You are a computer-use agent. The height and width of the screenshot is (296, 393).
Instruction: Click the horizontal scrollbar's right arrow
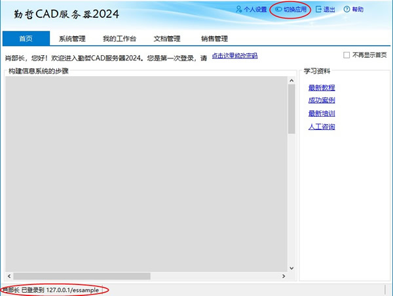point(284,276)
